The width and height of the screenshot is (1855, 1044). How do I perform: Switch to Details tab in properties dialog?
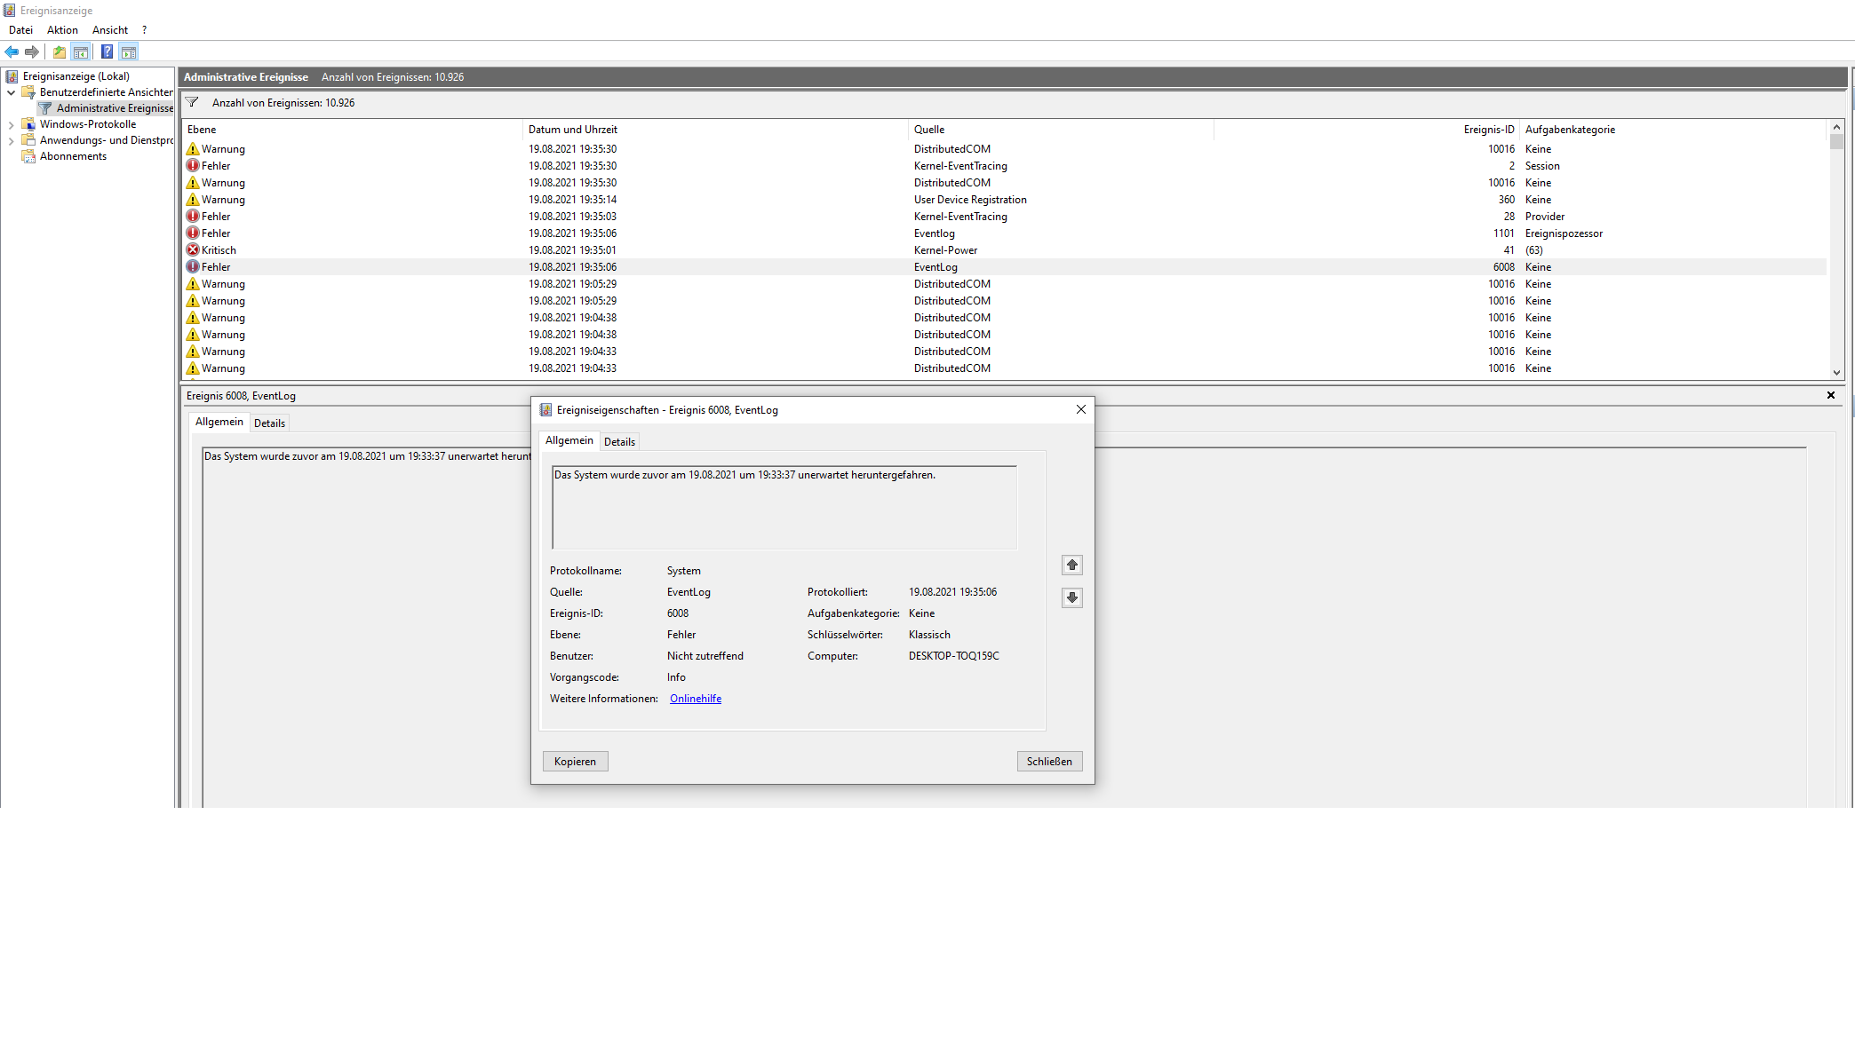click(619, 442)
